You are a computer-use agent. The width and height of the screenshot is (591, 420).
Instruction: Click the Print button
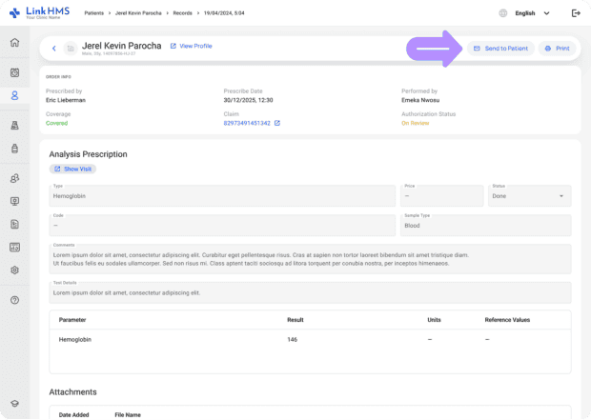click(557, 49)
